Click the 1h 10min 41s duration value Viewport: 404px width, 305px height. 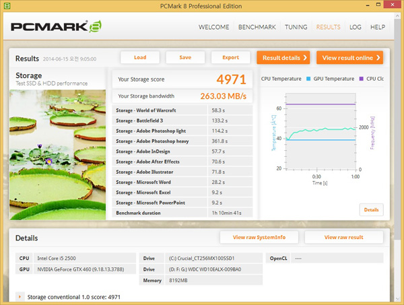(226, 213)
